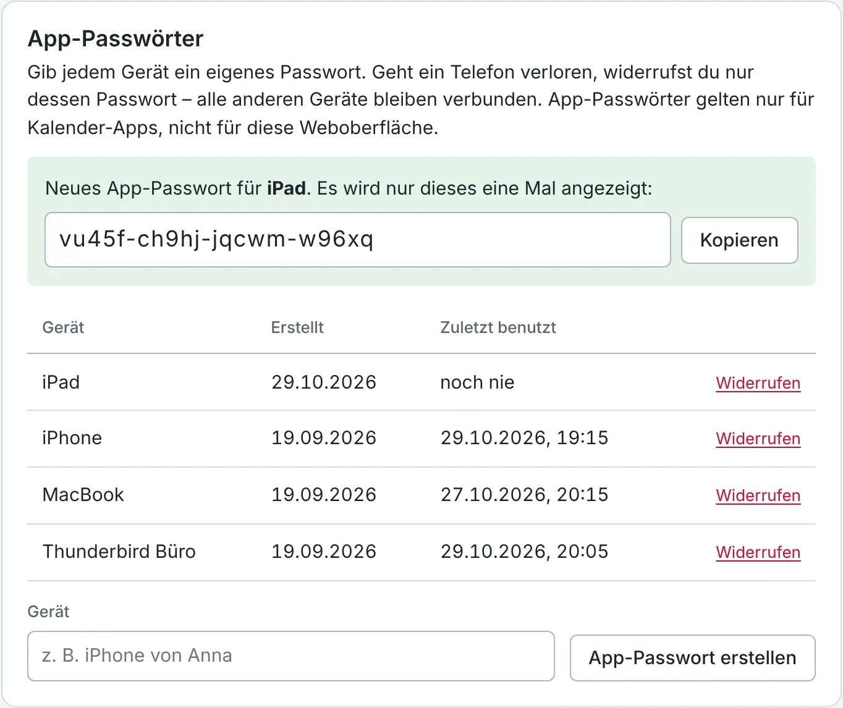Viewport: 843px width, 708px height.
Task: Focus the Gerät name input field
Action: (x=291, y=656)
